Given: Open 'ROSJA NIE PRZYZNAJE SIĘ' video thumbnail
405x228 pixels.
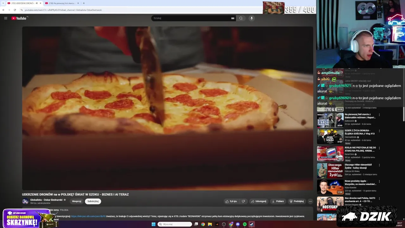Looking at the screenshot, I should [x=330, y=154].
